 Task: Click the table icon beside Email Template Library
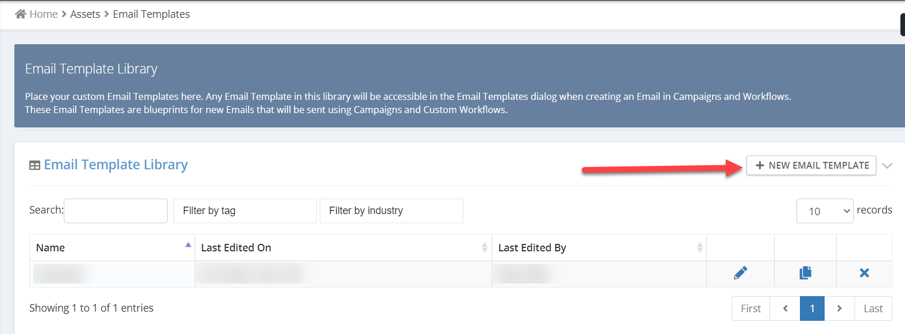(34, 165)
